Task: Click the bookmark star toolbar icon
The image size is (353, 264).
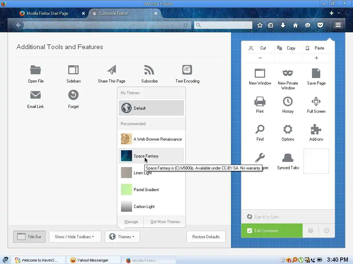Action: coord(260,25)
